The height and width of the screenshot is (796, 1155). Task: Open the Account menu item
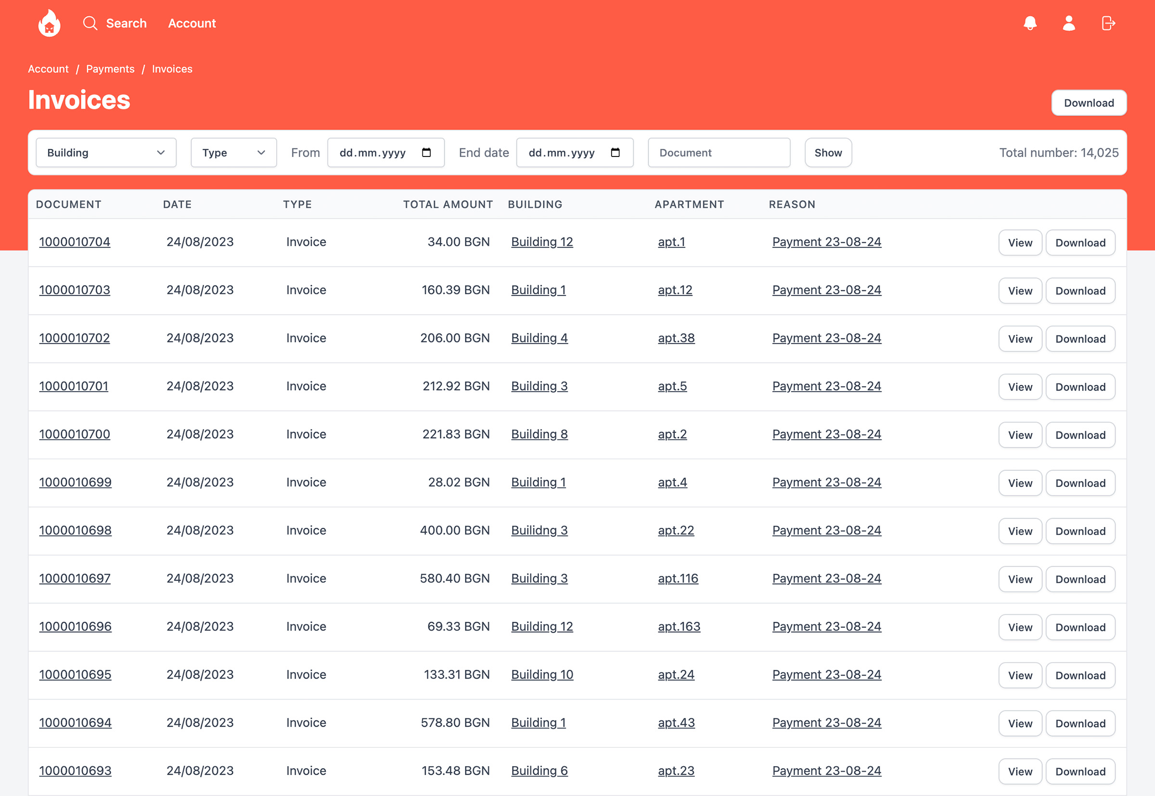pos(192,23)
